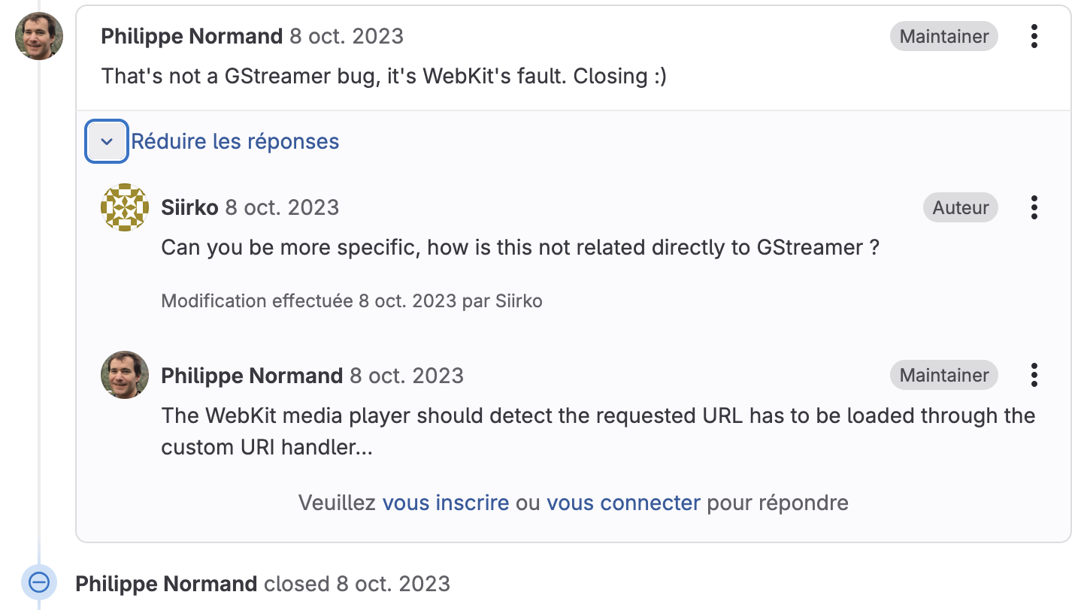Open more actions on Philippe Normand's first comment
The width and height of the screenshot is (1078, 610).
pos(1034,36)
